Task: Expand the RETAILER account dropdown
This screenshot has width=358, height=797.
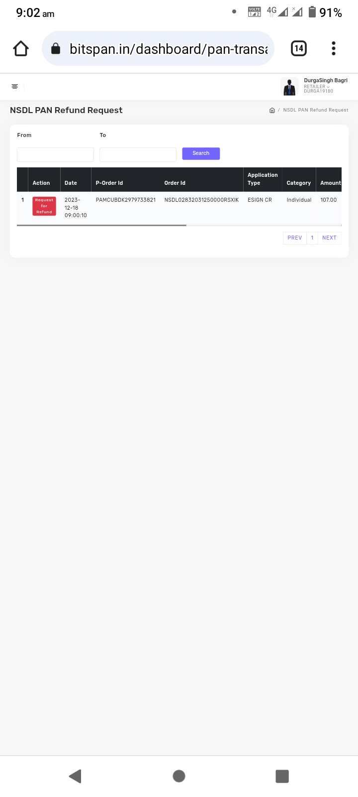Action: point(317,87)
